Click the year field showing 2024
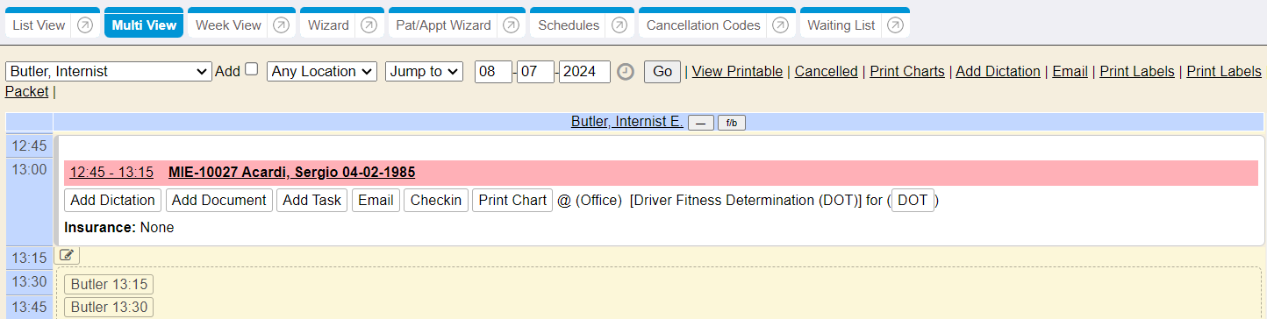Image resolution: width=1267 pixels, height=319 pixels. pyautogui.click(x=584, y=72)
